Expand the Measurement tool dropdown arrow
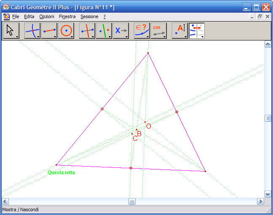This screenshot has height=215, width=273. (164, 37)
